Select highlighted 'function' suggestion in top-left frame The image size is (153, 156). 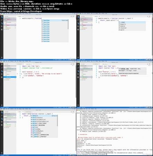coord(55,20)
